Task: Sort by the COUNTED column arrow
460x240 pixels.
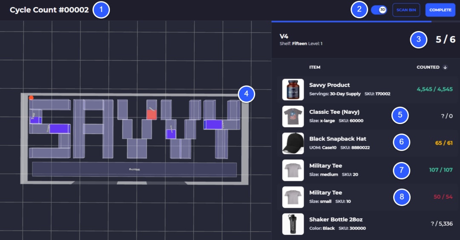Action: 445,67
